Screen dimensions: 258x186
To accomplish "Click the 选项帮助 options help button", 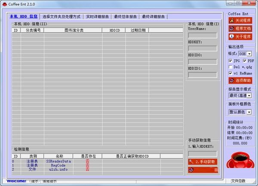I will [x=240, y=80].
